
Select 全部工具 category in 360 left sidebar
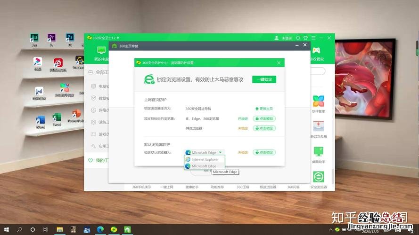[98, 72]
